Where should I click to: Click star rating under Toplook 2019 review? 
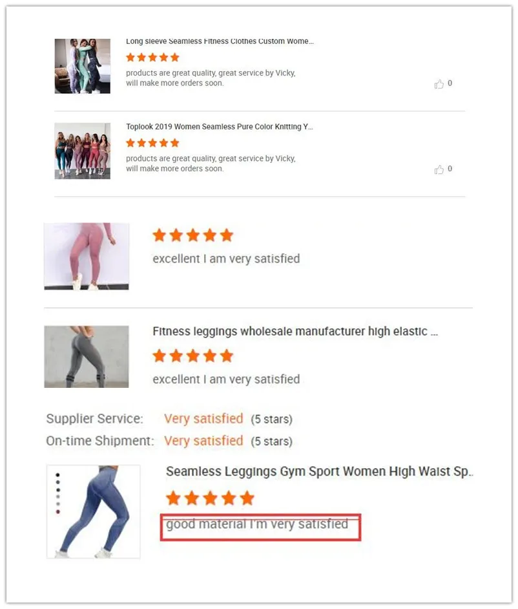152,143
